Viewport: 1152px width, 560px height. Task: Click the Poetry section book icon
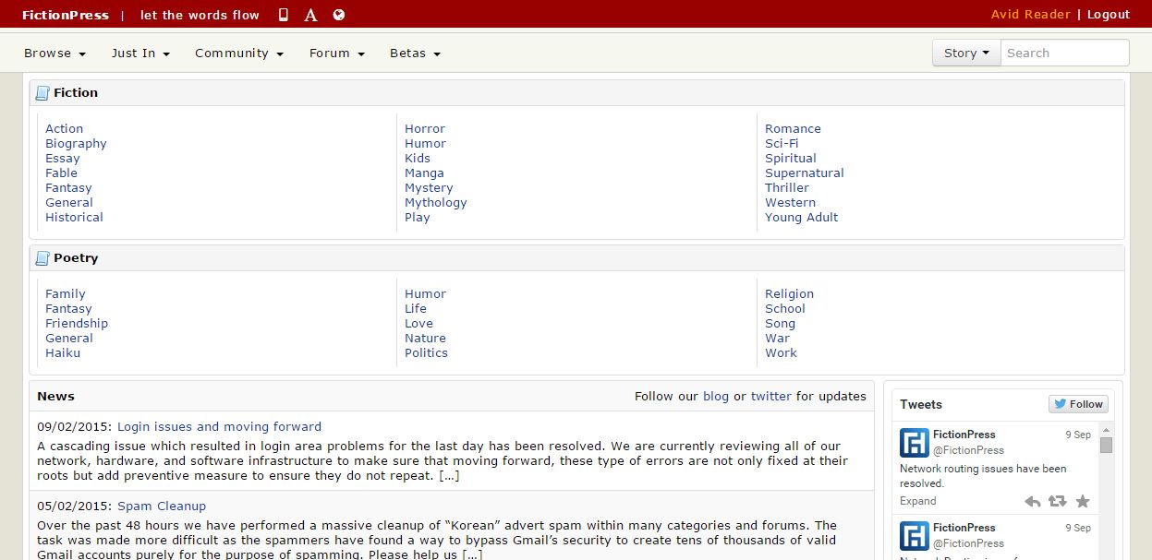[x=42, y=257]
